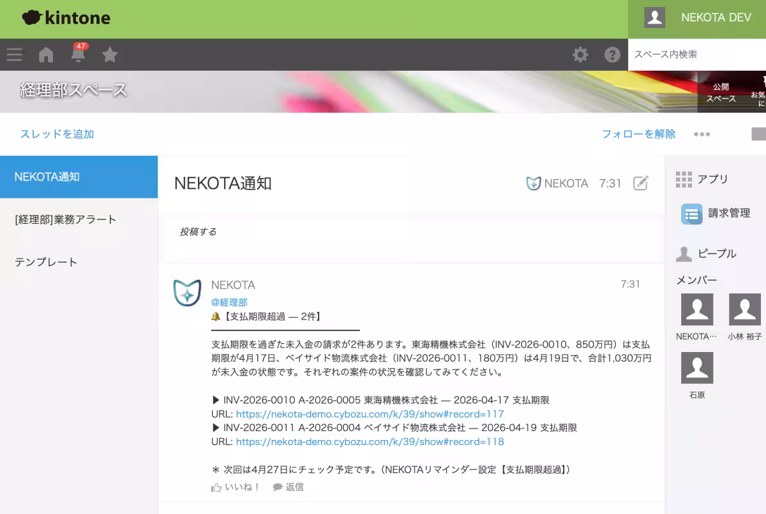
Task: Open notifications bell with 47 badge
Action: tap(79, 54)
